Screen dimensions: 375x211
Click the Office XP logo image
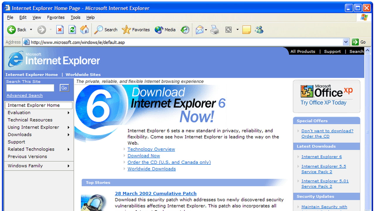coord(327,91)
